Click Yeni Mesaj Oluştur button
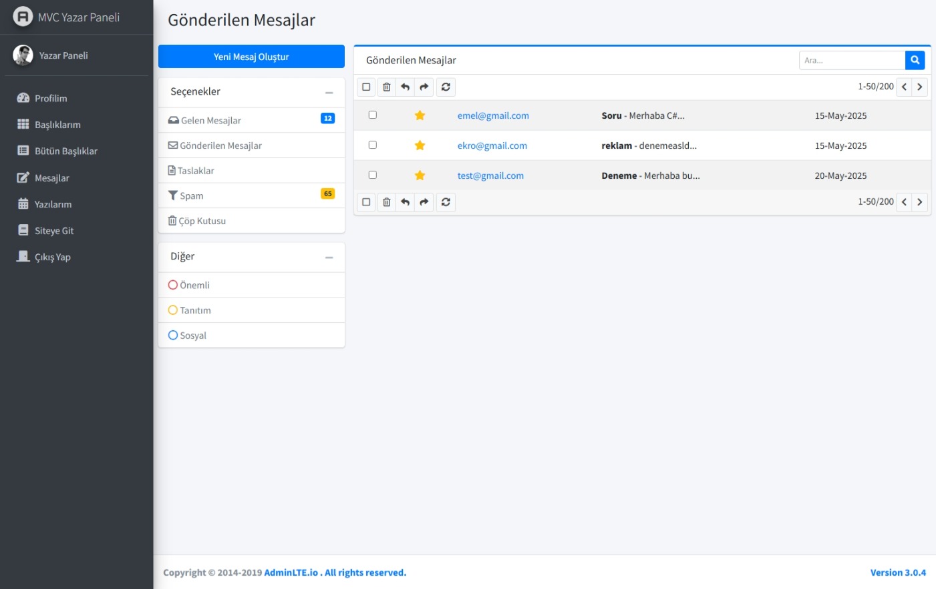This screenshot has width=936, height=589. pyautogui.click(x=251, y=57)
